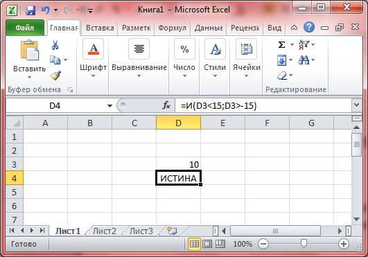Go to last sheet navigation arrow
This screenshot has height=257, width=368.
point(42,231)
